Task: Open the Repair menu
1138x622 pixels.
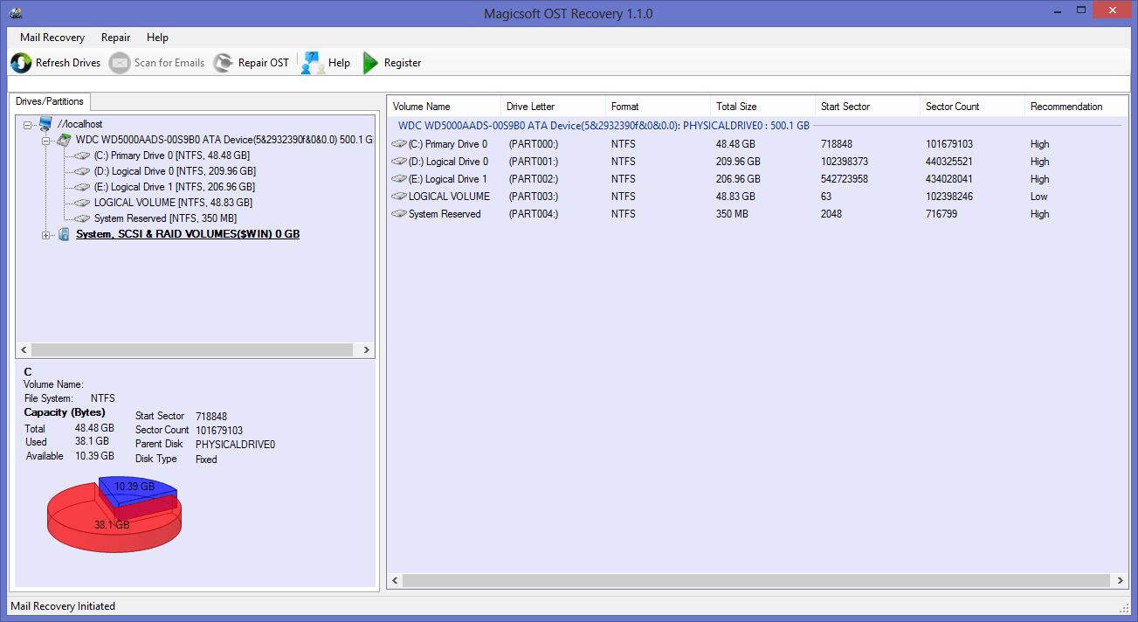Action: click(114, 37)
